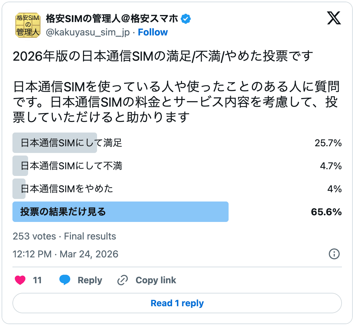Click the X logo icon
355x327 pixels.
point(333,19)
